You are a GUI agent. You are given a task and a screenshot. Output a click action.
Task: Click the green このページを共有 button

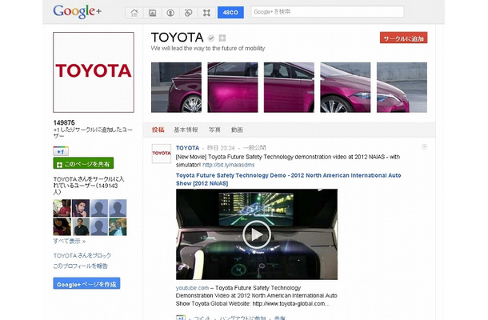pyautogui.click(x=83, y=163)
